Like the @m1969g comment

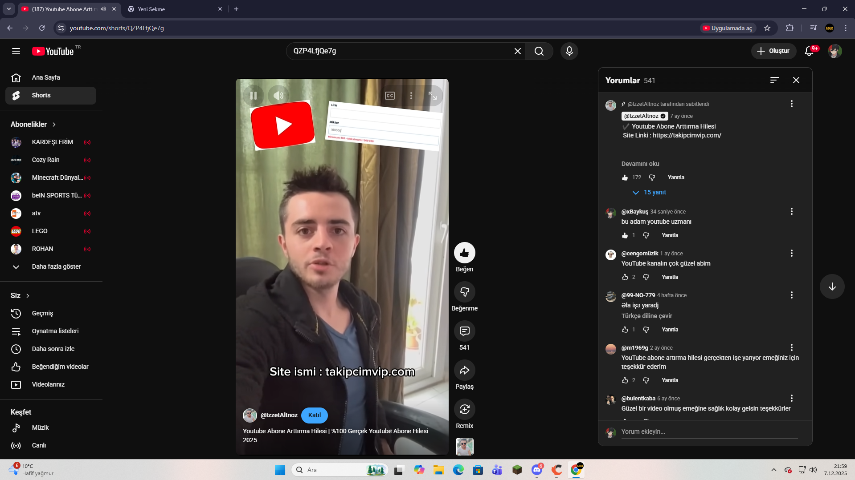(x=625, y=380)
